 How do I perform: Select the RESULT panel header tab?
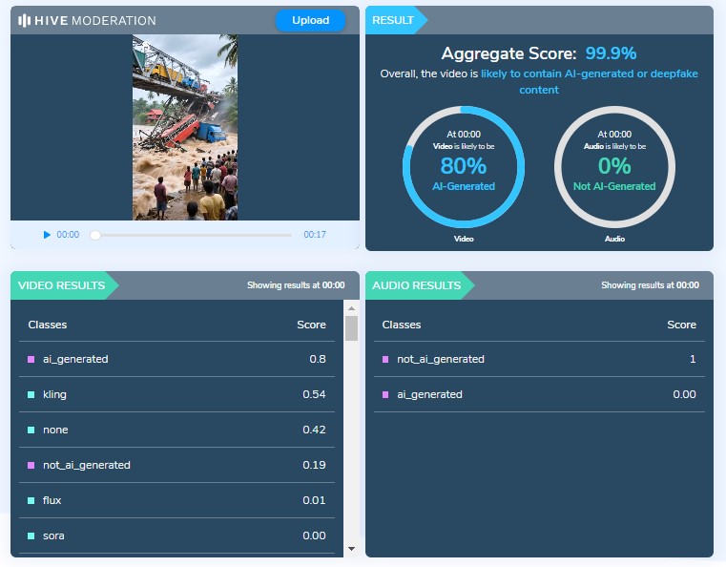click(x=392, y=20)
